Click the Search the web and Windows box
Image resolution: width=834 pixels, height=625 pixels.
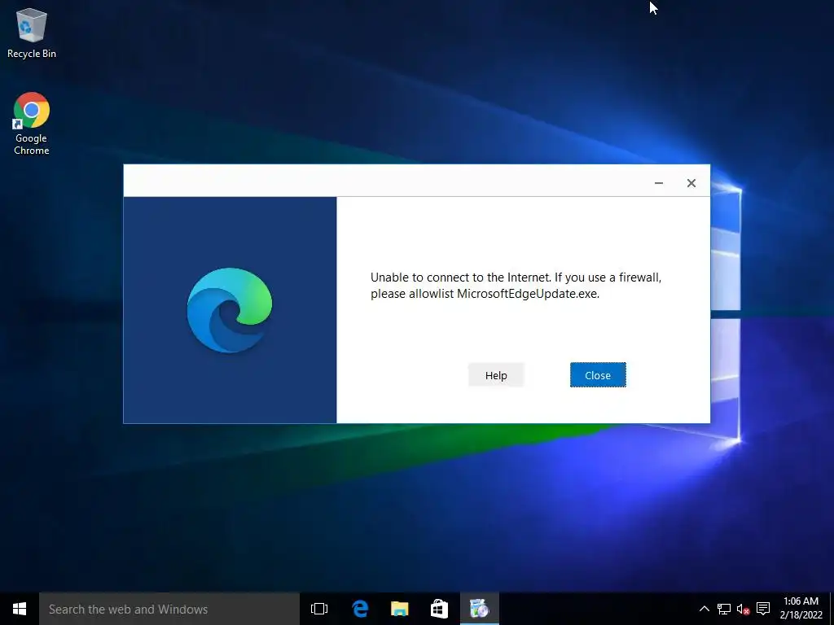coord(169,609)
